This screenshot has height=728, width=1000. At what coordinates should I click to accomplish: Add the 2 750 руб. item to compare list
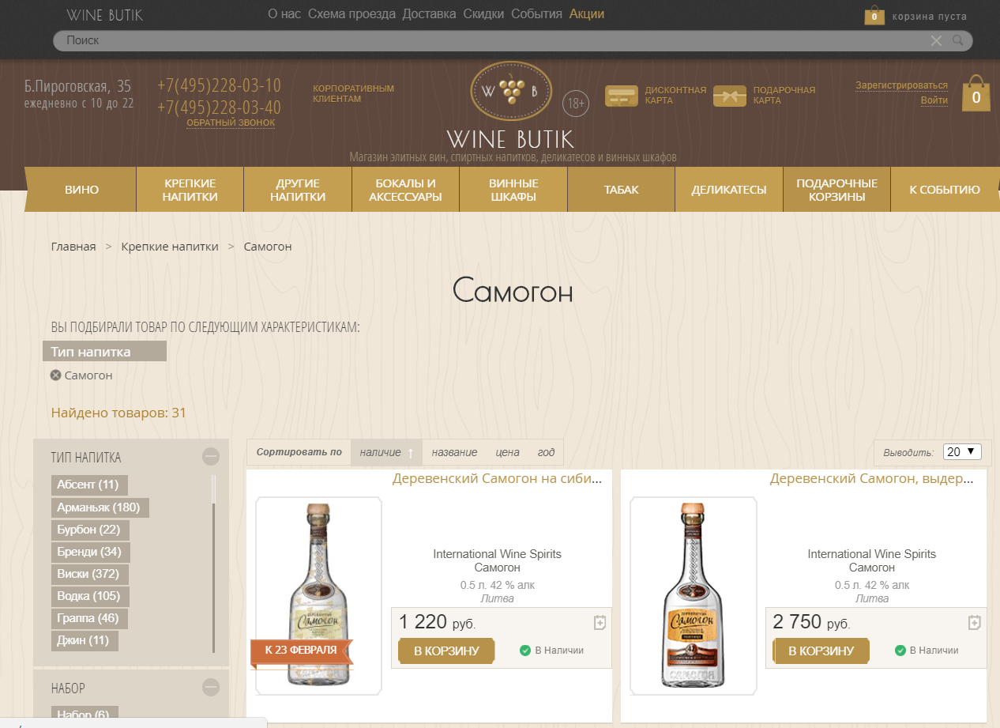pyautogui.click(x=974, y=623)
